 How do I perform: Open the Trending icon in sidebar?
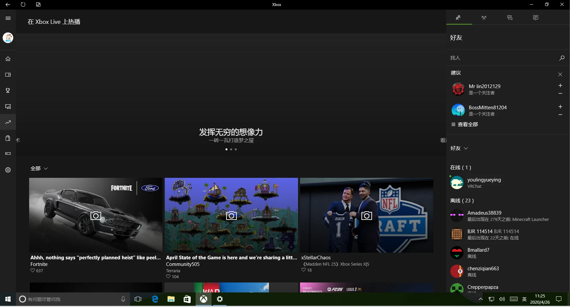pos(8,122)
